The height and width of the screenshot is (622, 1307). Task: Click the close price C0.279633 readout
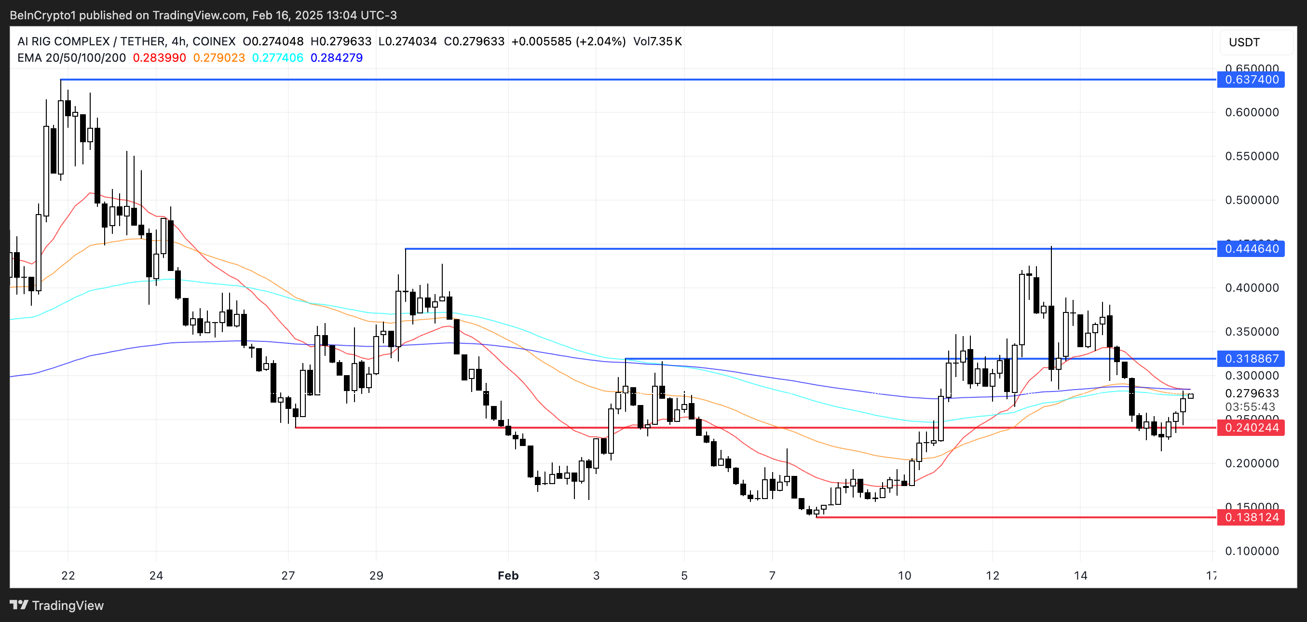coord(474,41)
